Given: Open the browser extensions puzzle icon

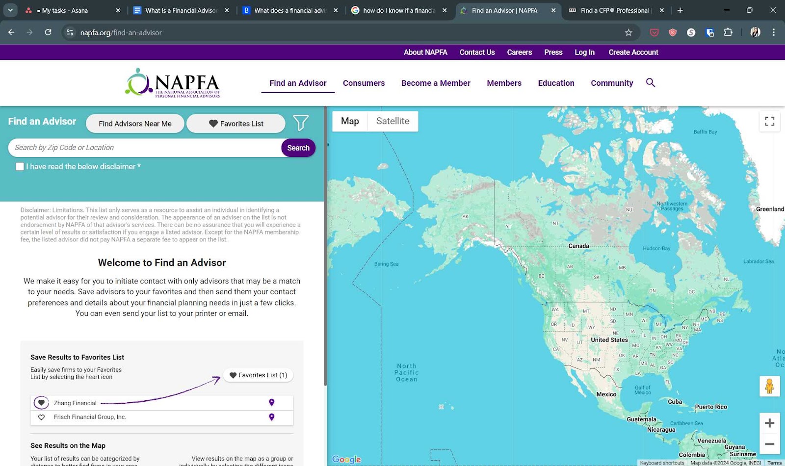Looking at the screenshot, I should pyautogui.click(x=728, y=32).
